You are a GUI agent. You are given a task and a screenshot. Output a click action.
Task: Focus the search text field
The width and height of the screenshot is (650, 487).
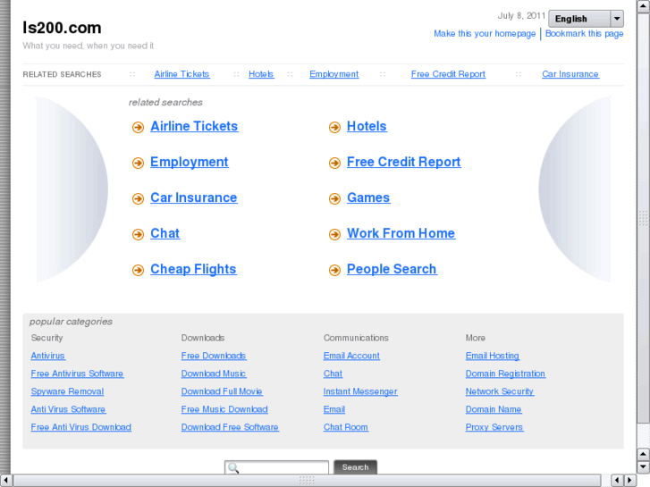[x=276, y=467]
